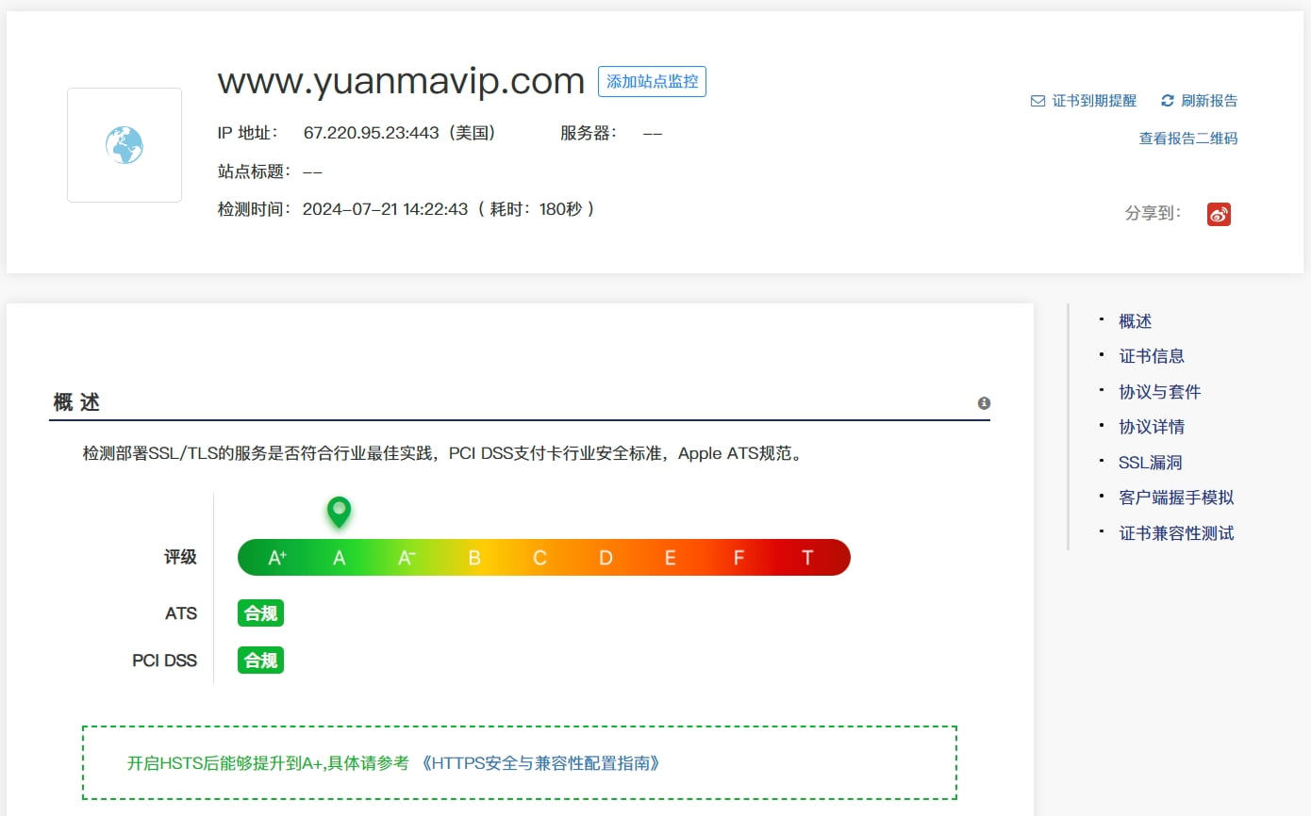
Task: Click the C grade on rating bar
Action: (x=539, y=558)
